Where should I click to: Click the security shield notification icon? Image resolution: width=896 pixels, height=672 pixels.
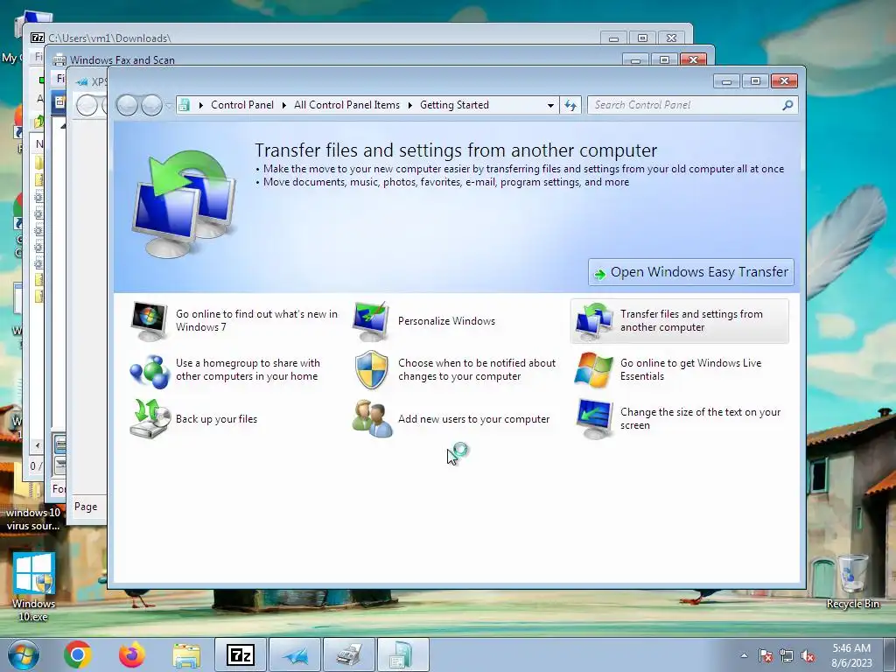371,370
